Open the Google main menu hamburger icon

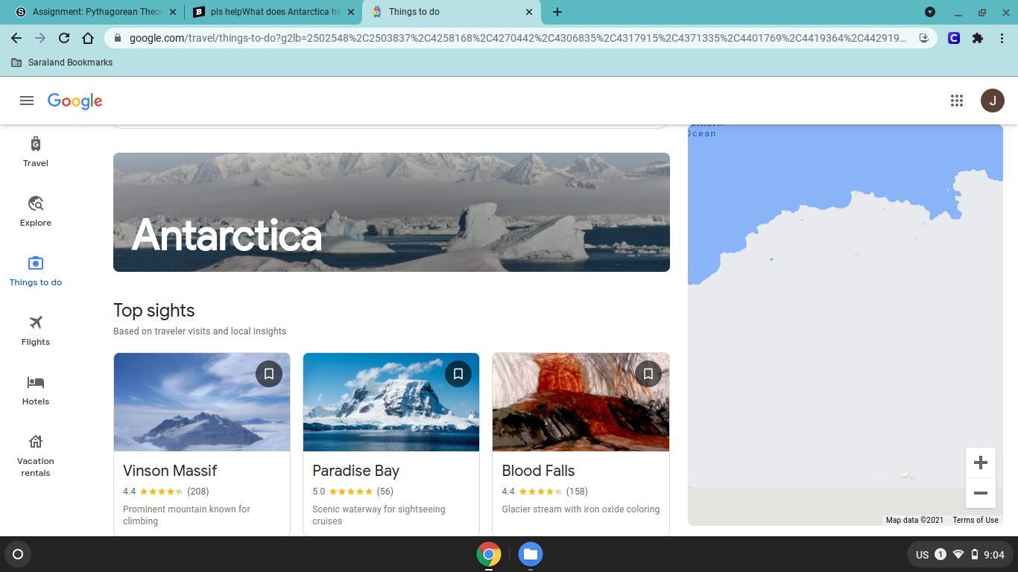(x=27, y=101)
